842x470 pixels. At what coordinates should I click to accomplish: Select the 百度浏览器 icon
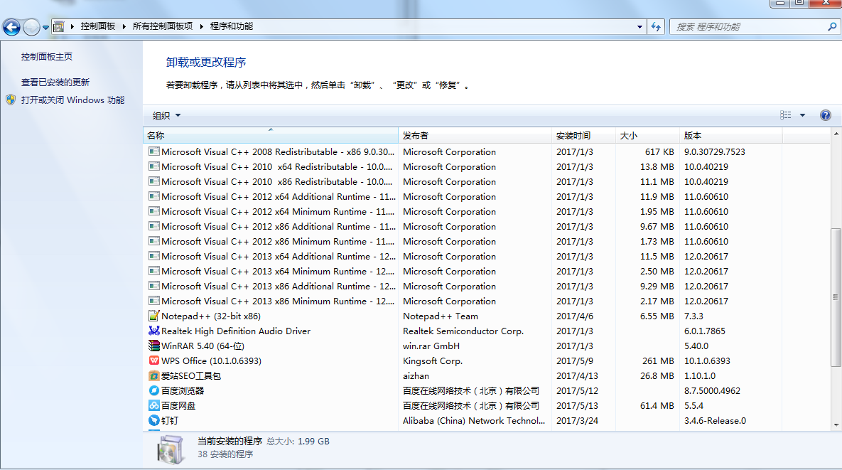154,390
